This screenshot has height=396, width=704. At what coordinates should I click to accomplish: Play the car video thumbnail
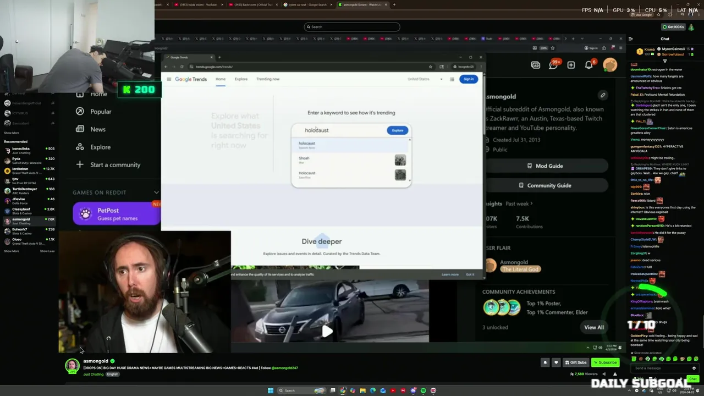[327, 331]
